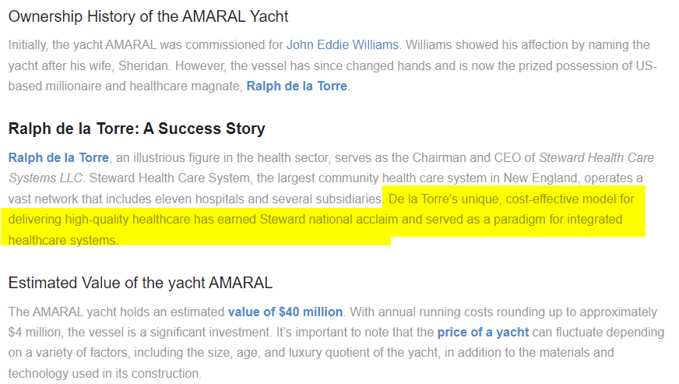Viewport: 679px width, 384px height.
Task: Click the 'Ownership History of the AMARAL Yacht' heading
Action: click(148, 16)
